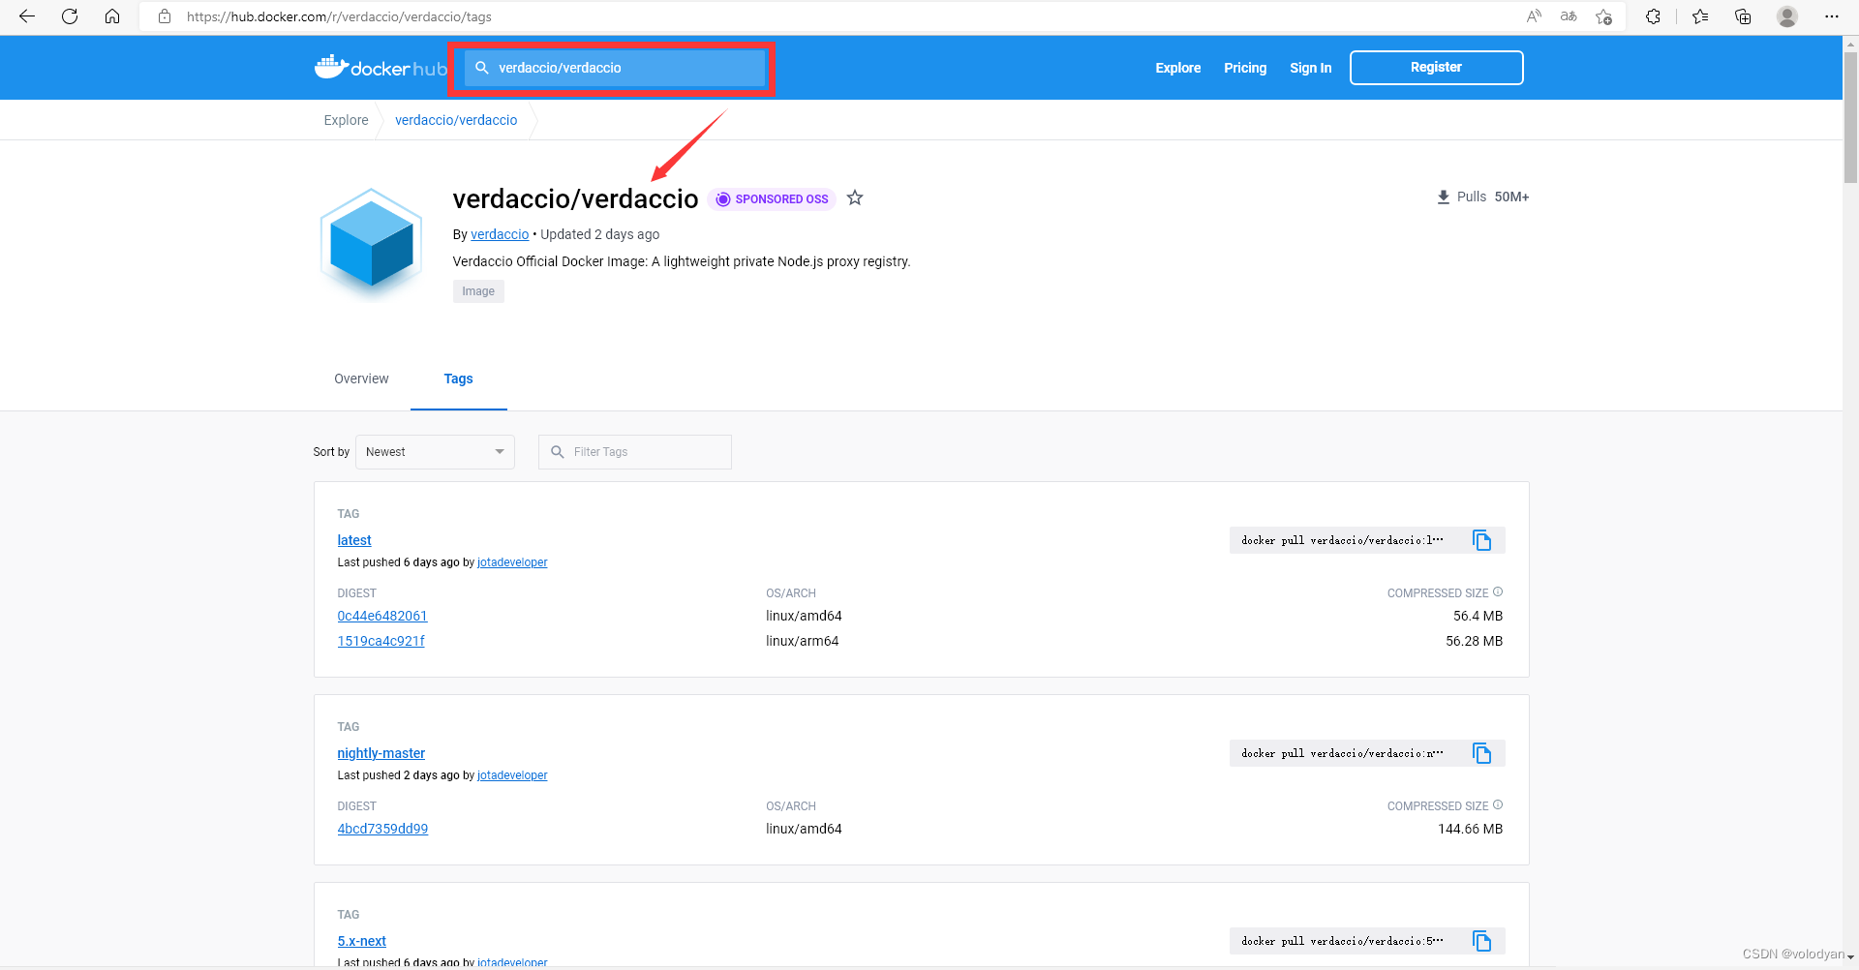Click the 50M+ pulls count
The image size is (1859, 970).
[x=1511, y=197]
